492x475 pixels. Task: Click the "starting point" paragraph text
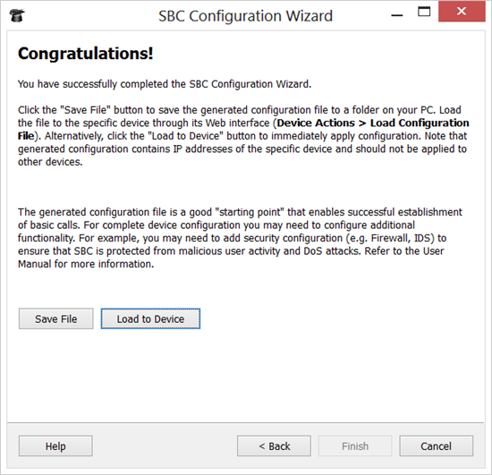click(240, 238)
